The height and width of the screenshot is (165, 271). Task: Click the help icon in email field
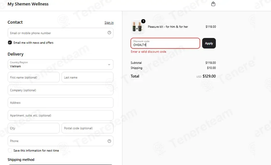click(109, 33)
